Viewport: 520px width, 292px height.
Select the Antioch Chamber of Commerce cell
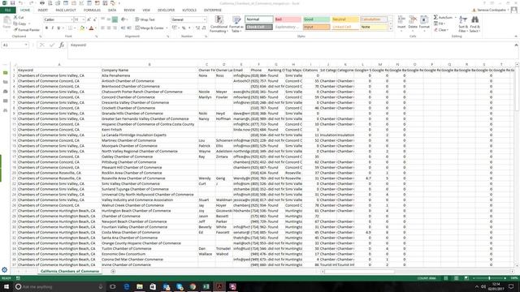coord(149,81)
